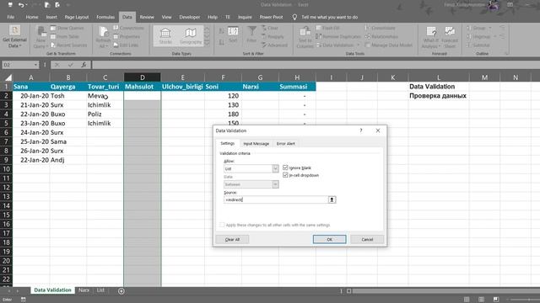Image resolution: width=540 pixels, height=303 pixels.
Task: Click the Source input field
Action: pos(276,199)
